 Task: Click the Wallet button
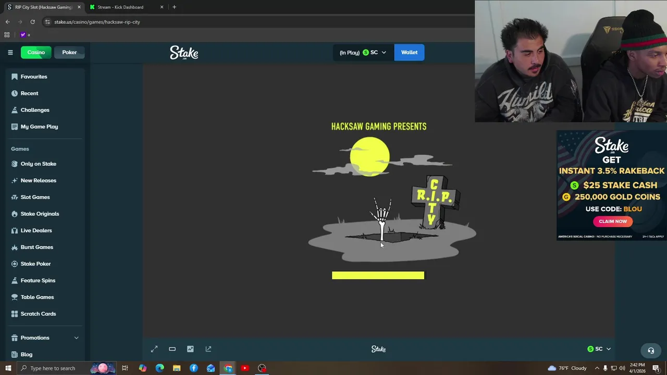pos(409,52)
